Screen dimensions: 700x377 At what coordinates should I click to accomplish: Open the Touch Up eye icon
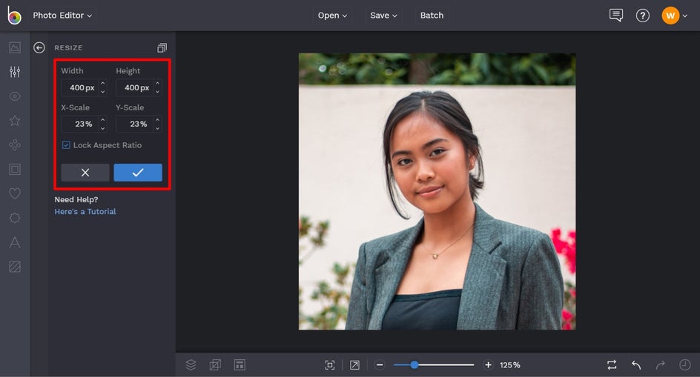pos(15,96)
